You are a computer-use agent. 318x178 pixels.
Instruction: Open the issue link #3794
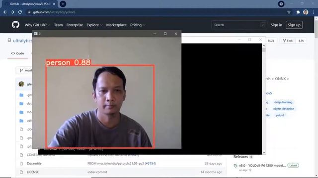pyautogui.click(x=150, y=164)
